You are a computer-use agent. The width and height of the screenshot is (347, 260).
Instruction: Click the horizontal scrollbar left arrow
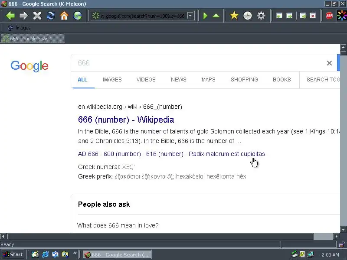pos(3,236)
